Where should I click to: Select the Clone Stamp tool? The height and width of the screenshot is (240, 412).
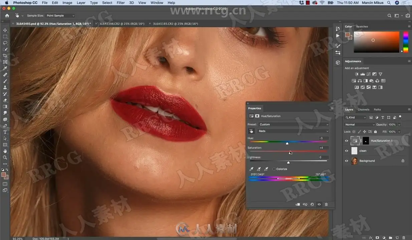click(x=5, y=87)
